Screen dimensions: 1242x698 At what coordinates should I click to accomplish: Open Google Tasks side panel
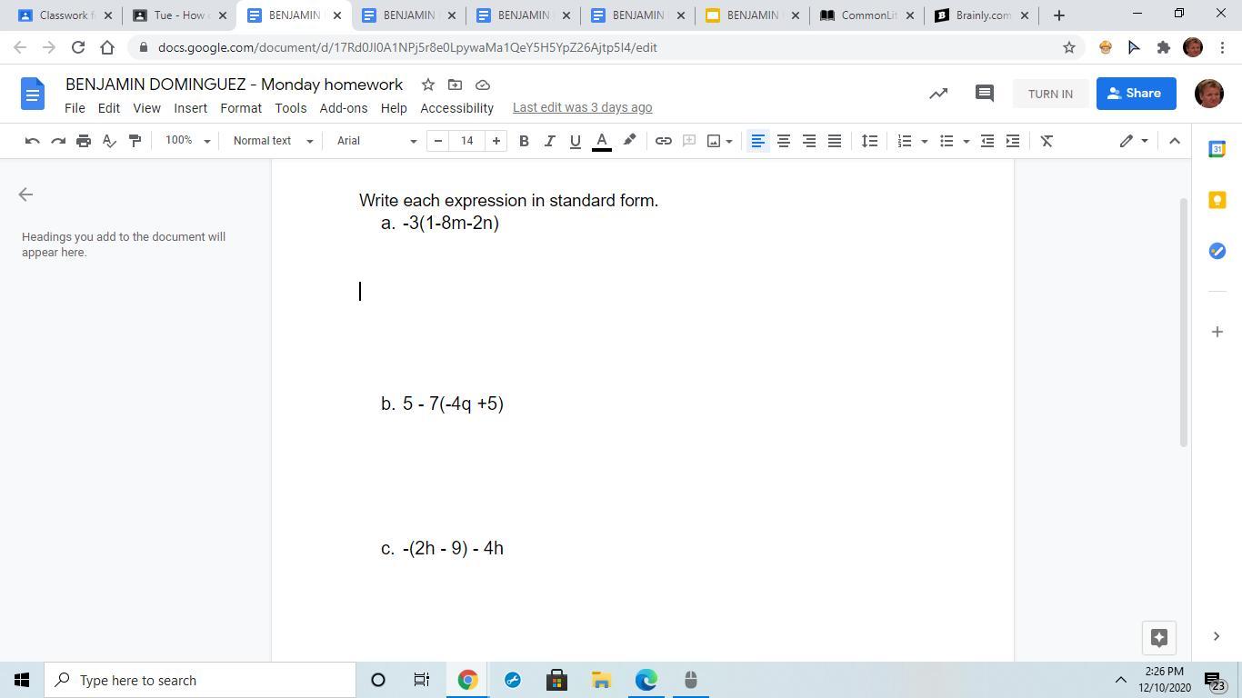point(1217,251)
